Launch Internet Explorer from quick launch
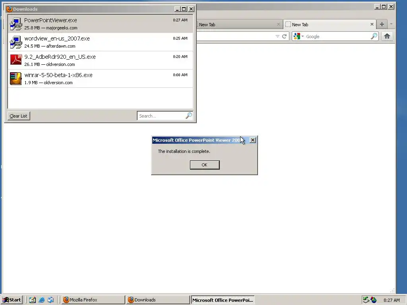This screenshot has height=305, width=407. (41, 300)
